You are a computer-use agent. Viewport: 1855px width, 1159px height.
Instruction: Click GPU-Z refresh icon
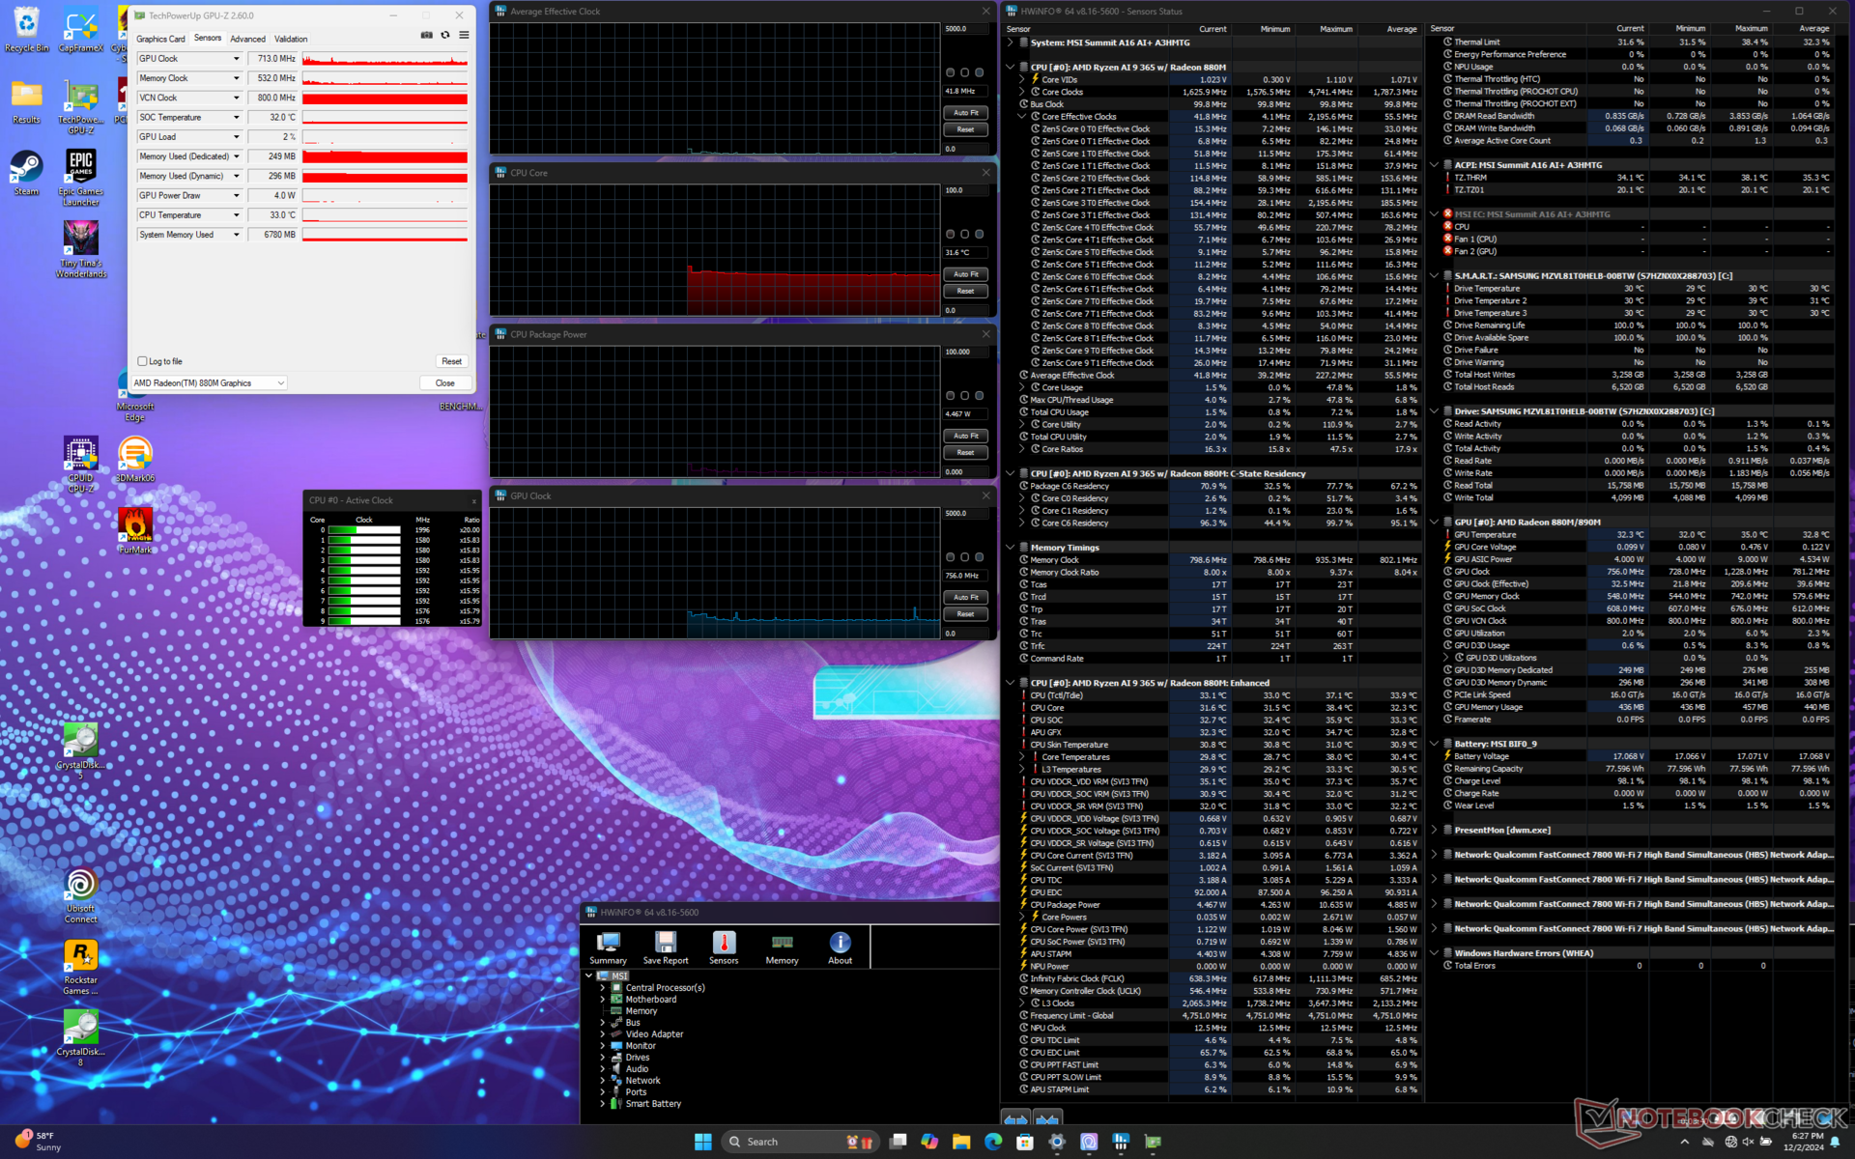click(x=445, y=35)
